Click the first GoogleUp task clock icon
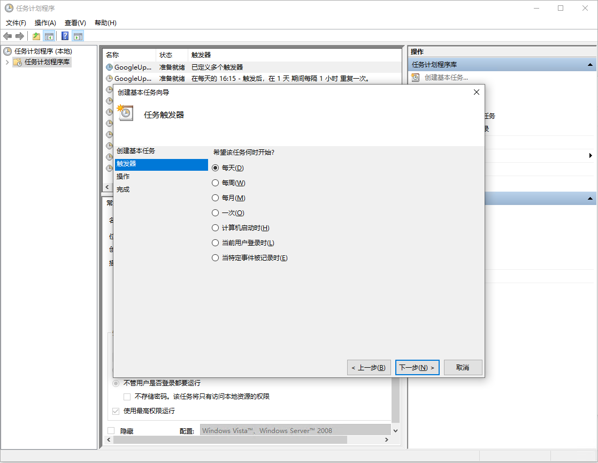 pos(109,67)
